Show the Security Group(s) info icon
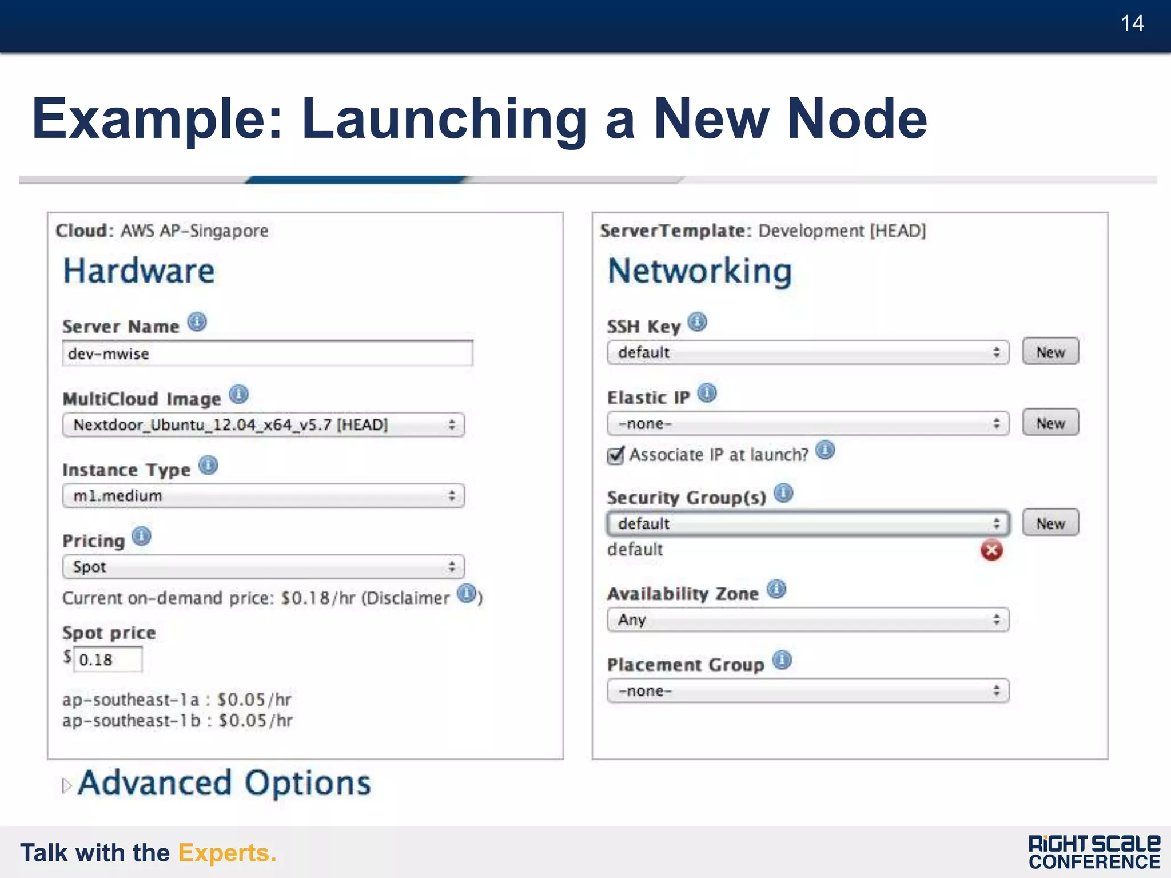The image size is (1171, 878). click(783, 493)
